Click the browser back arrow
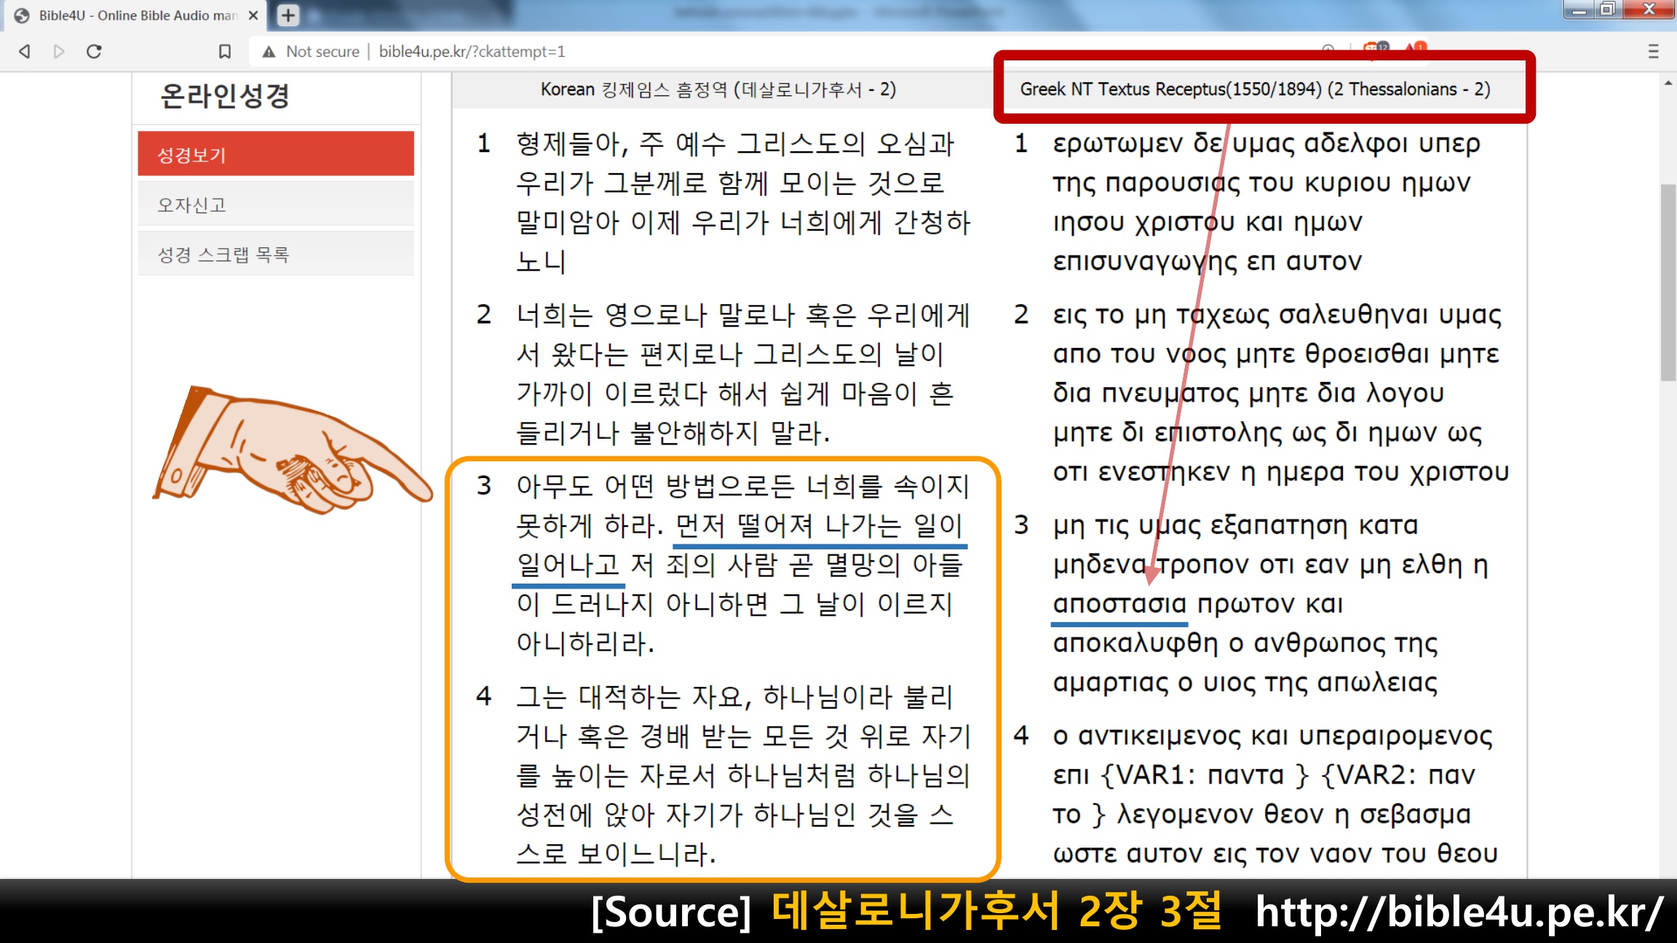The image size is (1677, 943). [25, 52]
